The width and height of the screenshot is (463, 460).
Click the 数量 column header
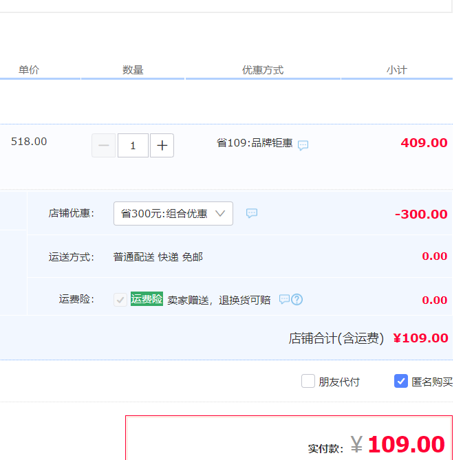pyautogui.click(x=133, y=70)
